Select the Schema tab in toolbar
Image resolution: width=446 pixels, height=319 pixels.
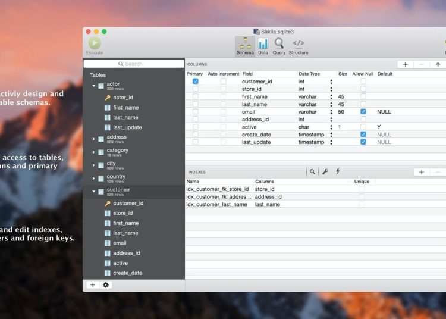click(245, 45)
